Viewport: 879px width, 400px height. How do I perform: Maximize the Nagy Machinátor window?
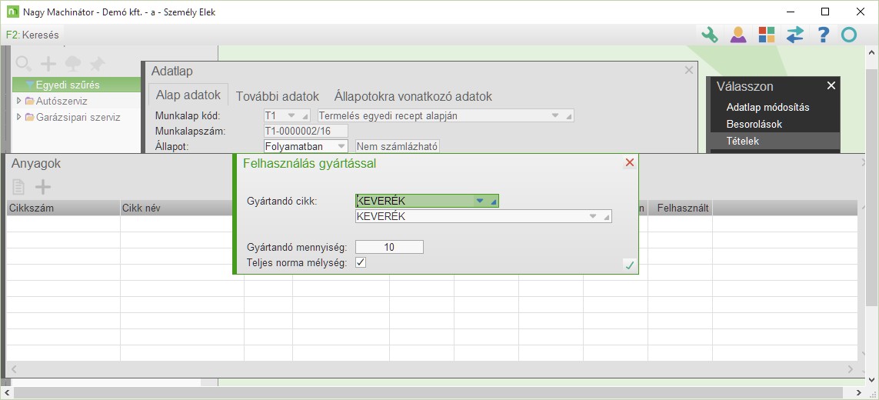click(x=824, y=12)
